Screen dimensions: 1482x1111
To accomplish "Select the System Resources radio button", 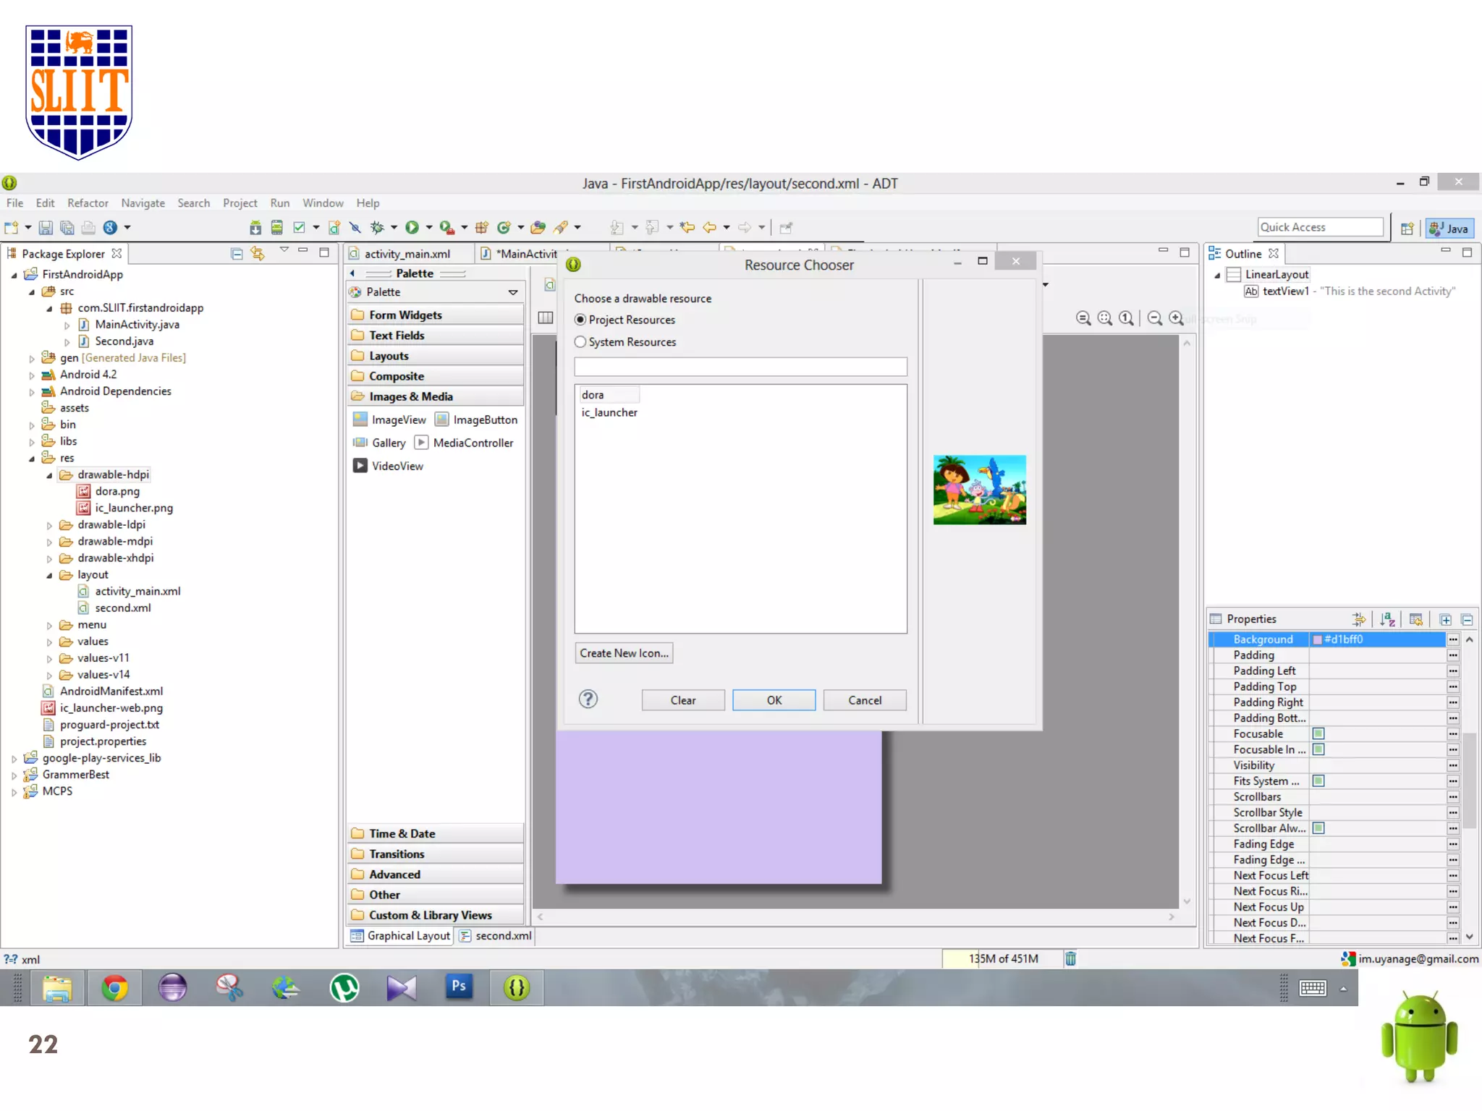I will coord(580,342).
